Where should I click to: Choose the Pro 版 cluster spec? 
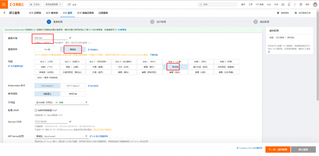[x=47, y=50]
